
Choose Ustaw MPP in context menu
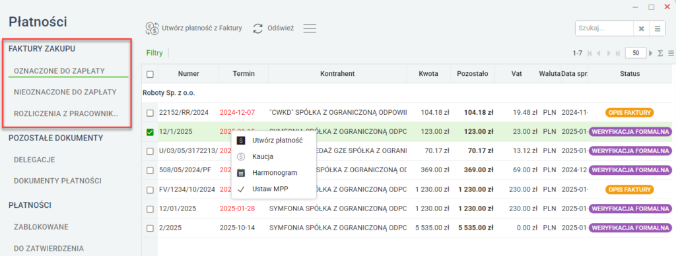coord(274,189)
